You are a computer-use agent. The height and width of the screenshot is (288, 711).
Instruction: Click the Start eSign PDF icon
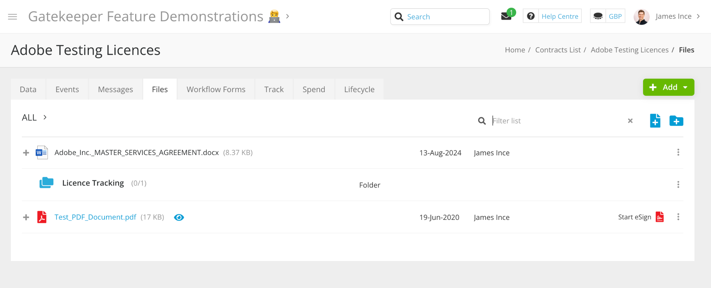(x=660, y=217)
